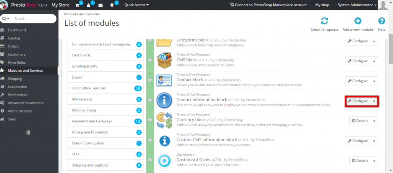Configure the Custom CMS information block
The height and width of the screenshot is (173, 393).
tap(358, 141)
